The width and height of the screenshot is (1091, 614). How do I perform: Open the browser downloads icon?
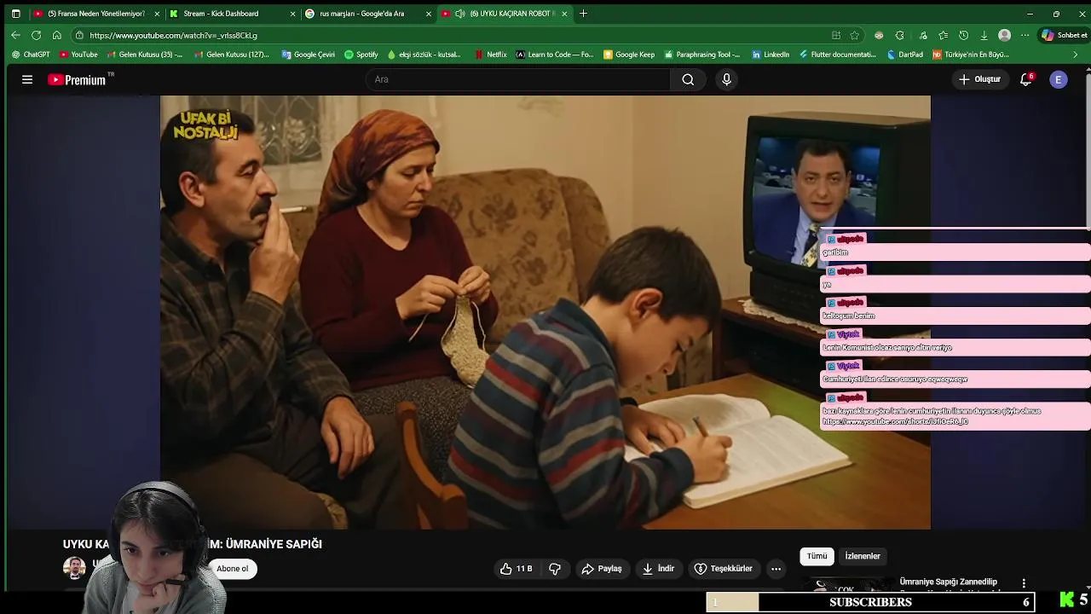pyautogui.click(x=984, y=35)
